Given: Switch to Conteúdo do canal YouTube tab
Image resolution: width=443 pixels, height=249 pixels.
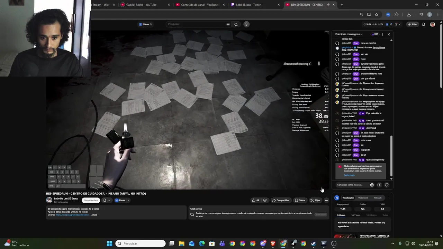Looking at the screenshot, I should pyautogui.click(x=200, y=5).
